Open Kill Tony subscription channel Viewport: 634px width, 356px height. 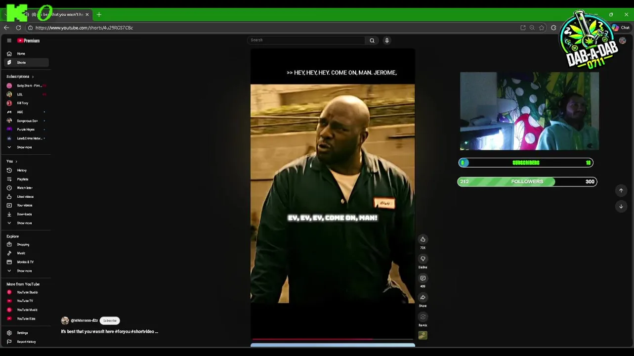point(26,103)
